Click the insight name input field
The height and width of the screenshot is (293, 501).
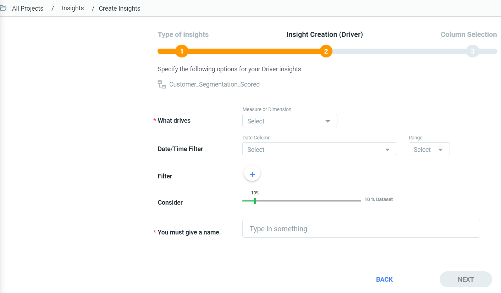[361, 229]
